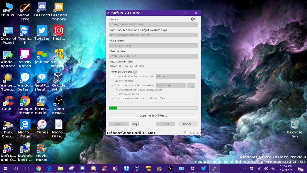Launch Disk Cleanup desktop shortcut
This screenshot has height=173, width=307.
(x=8, y=129)
